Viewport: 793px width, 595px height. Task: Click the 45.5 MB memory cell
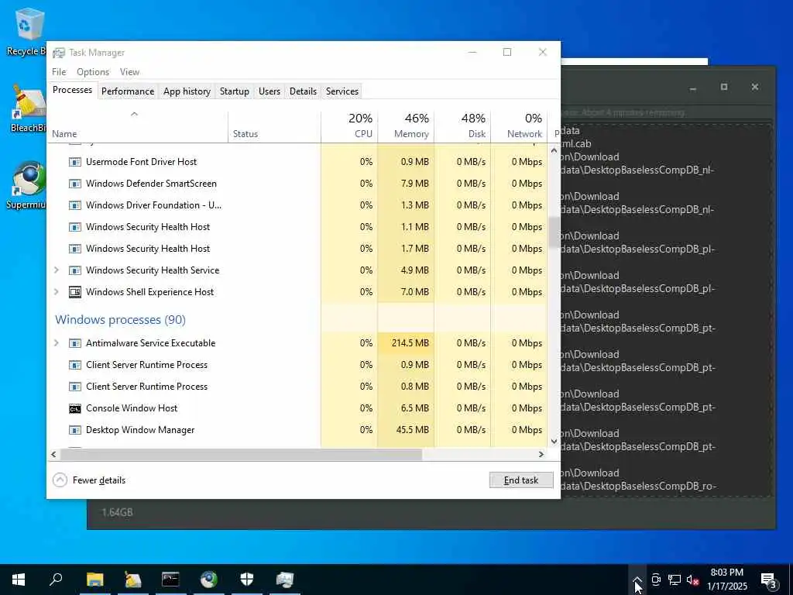(x=406, y=430)
